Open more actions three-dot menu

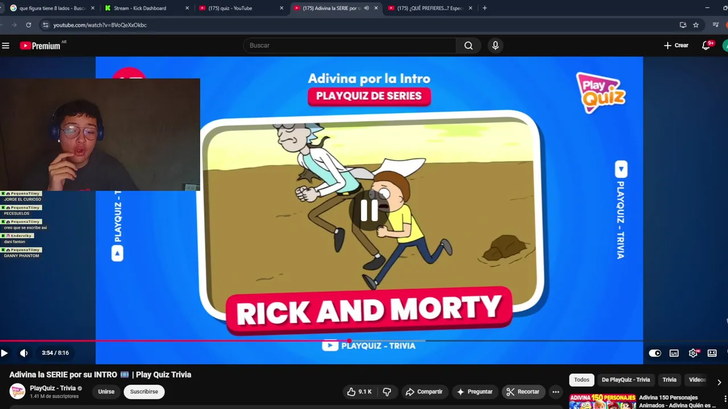tap(556, 391)
